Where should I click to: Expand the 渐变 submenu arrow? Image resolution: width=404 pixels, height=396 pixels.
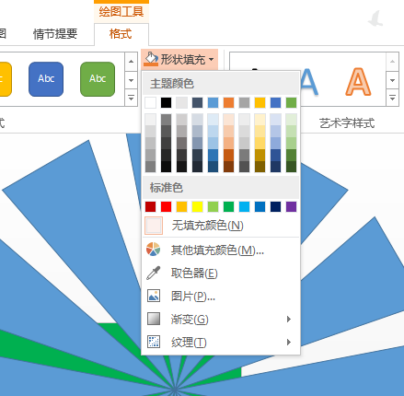coord(288,319)
